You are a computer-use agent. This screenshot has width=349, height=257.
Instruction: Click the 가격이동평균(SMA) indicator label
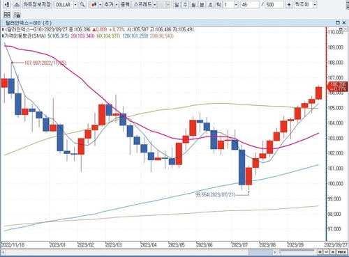pos(25,36)
